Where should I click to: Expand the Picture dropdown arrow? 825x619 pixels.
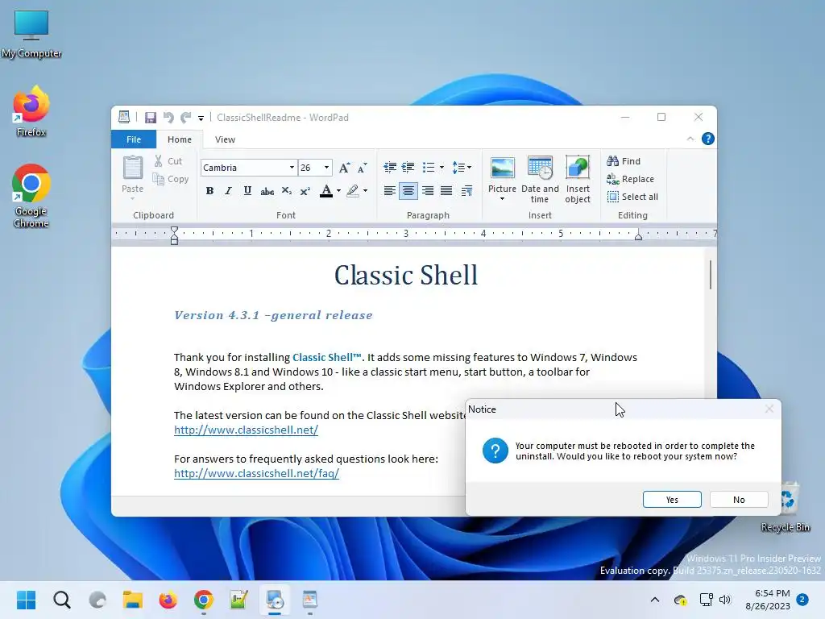[x=503, y=199]
